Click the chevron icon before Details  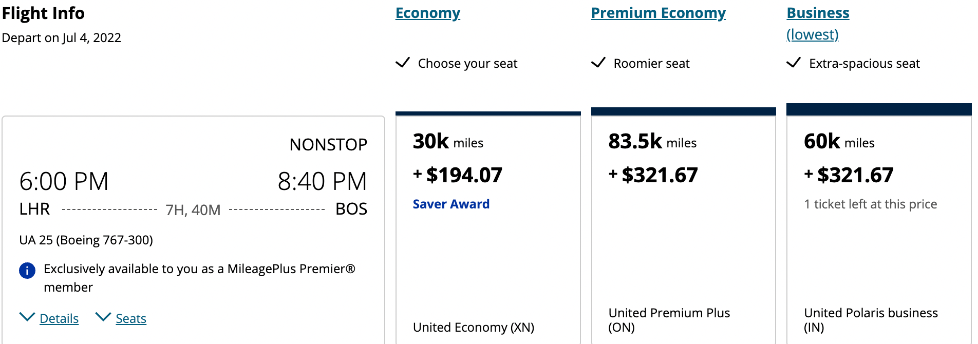coord(27,317)
